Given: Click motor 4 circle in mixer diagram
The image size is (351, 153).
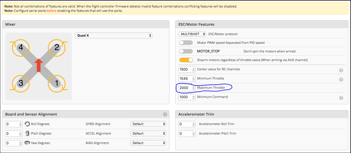Looking at the screenshot, I should (x=20, y=47).
